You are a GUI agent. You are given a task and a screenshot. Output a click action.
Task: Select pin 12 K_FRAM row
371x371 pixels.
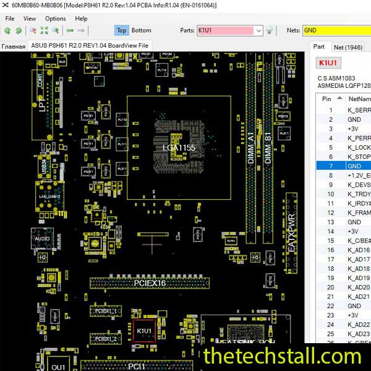tap(344, 213)
